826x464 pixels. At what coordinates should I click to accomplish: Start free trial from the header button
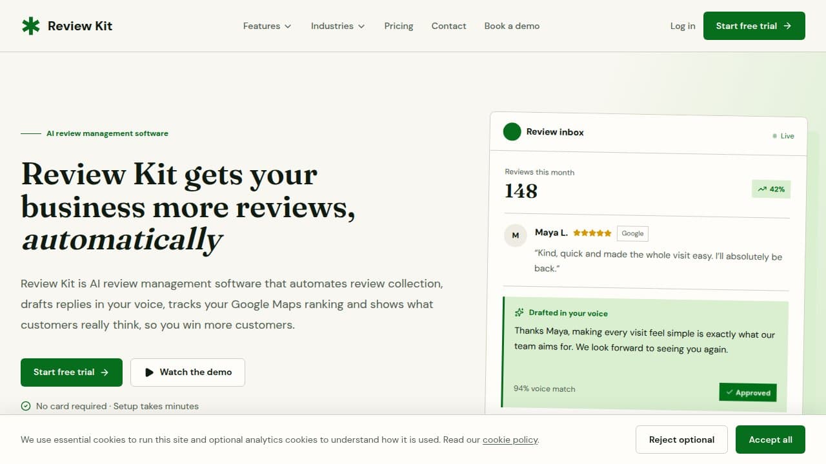754,26
